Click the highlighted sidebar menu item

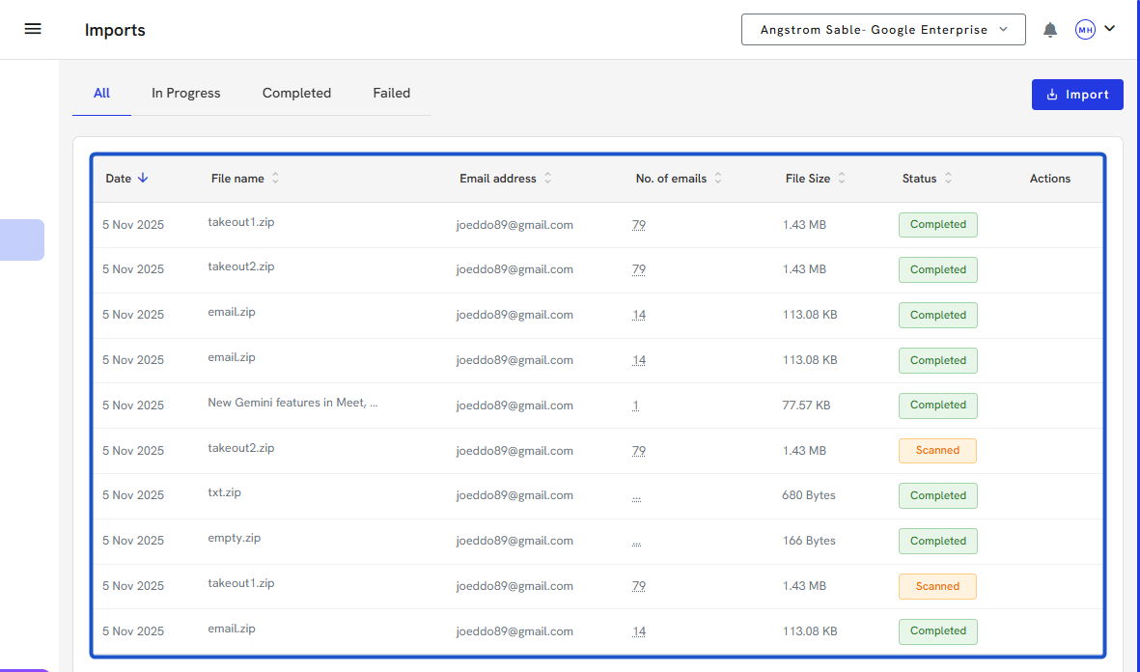(x=21, y=239)
